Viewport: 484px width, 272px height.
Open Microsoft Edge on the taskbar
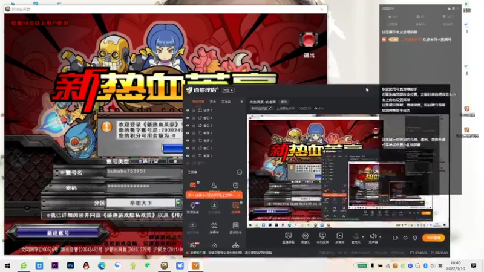(102, 265)
